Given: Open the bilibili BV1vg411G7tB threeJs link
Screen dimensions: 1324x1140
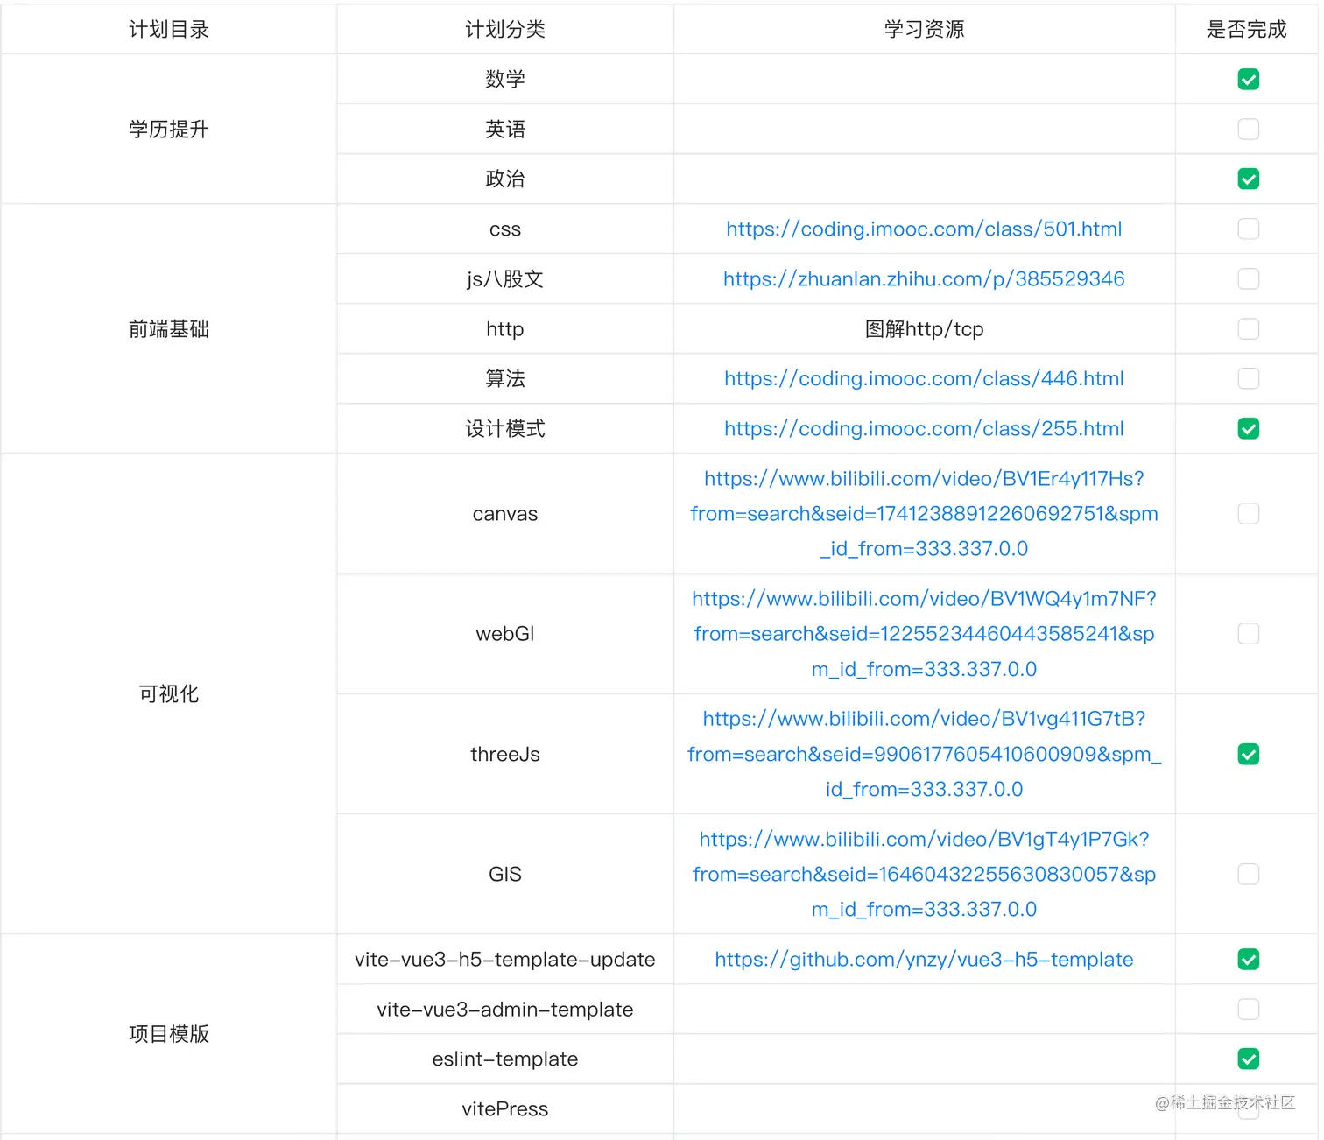Looking at the screenshot, I should tap(924, 755).
